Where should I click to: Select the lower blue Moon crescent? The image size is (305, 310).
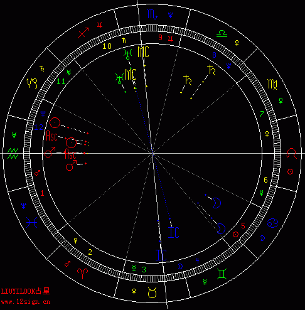tap(221, 228)
